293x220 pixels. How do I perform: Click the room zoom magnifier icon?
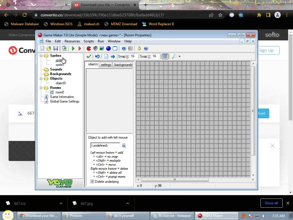(174, 56)
